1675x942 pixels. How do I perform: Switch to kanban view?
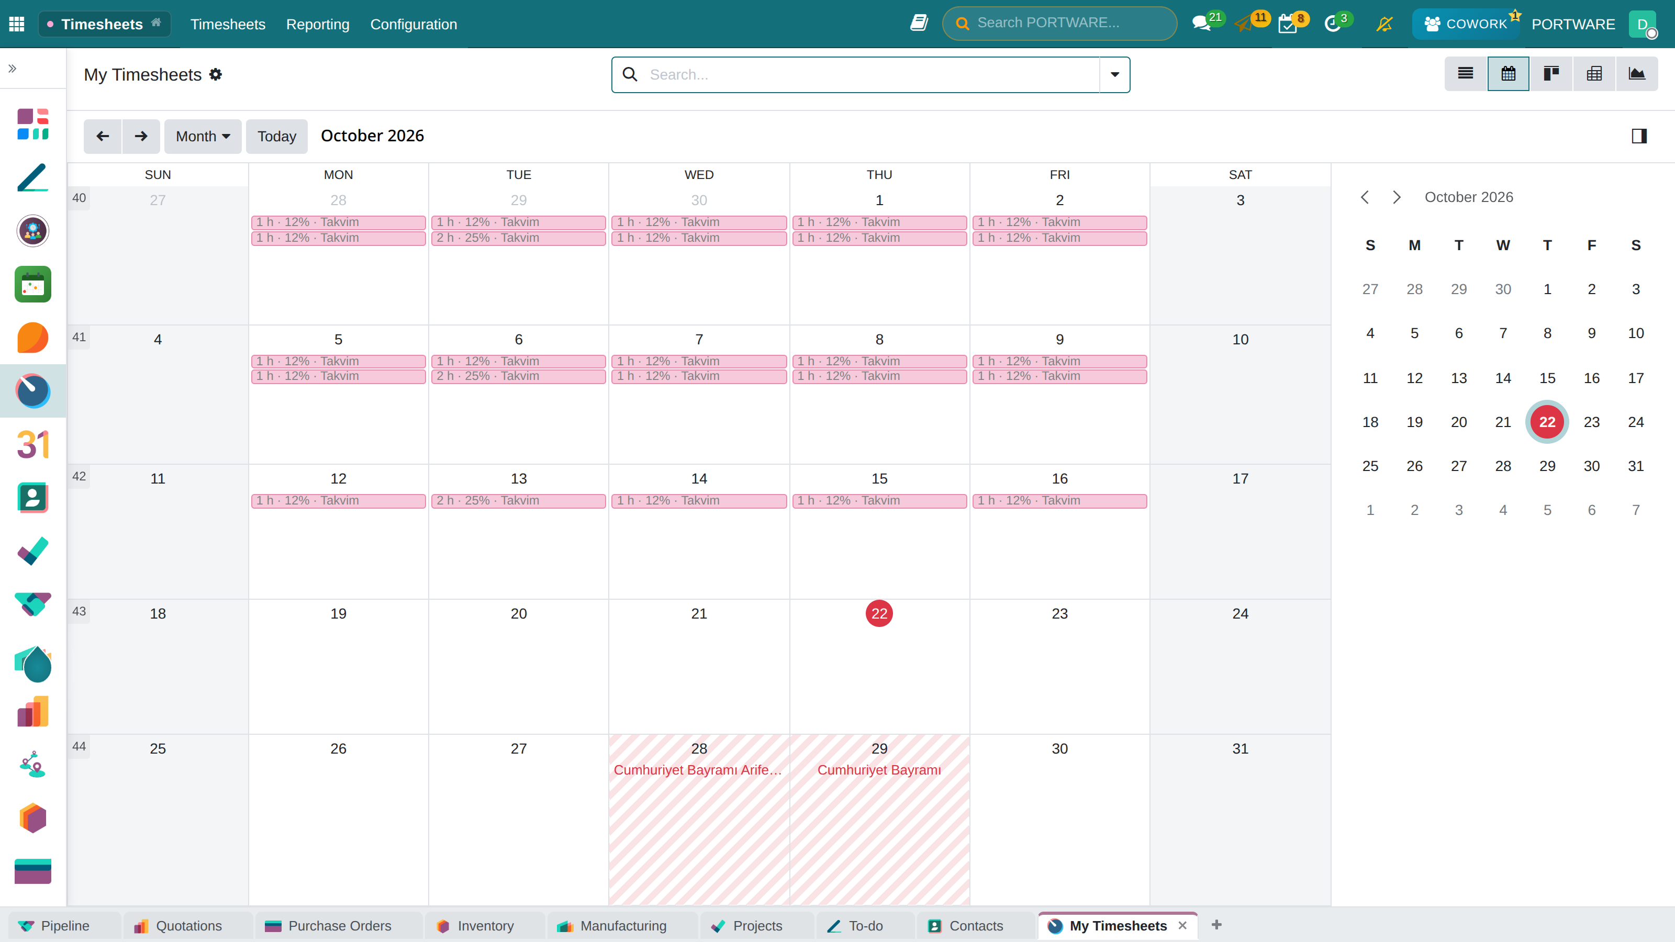click(1551, 74)
